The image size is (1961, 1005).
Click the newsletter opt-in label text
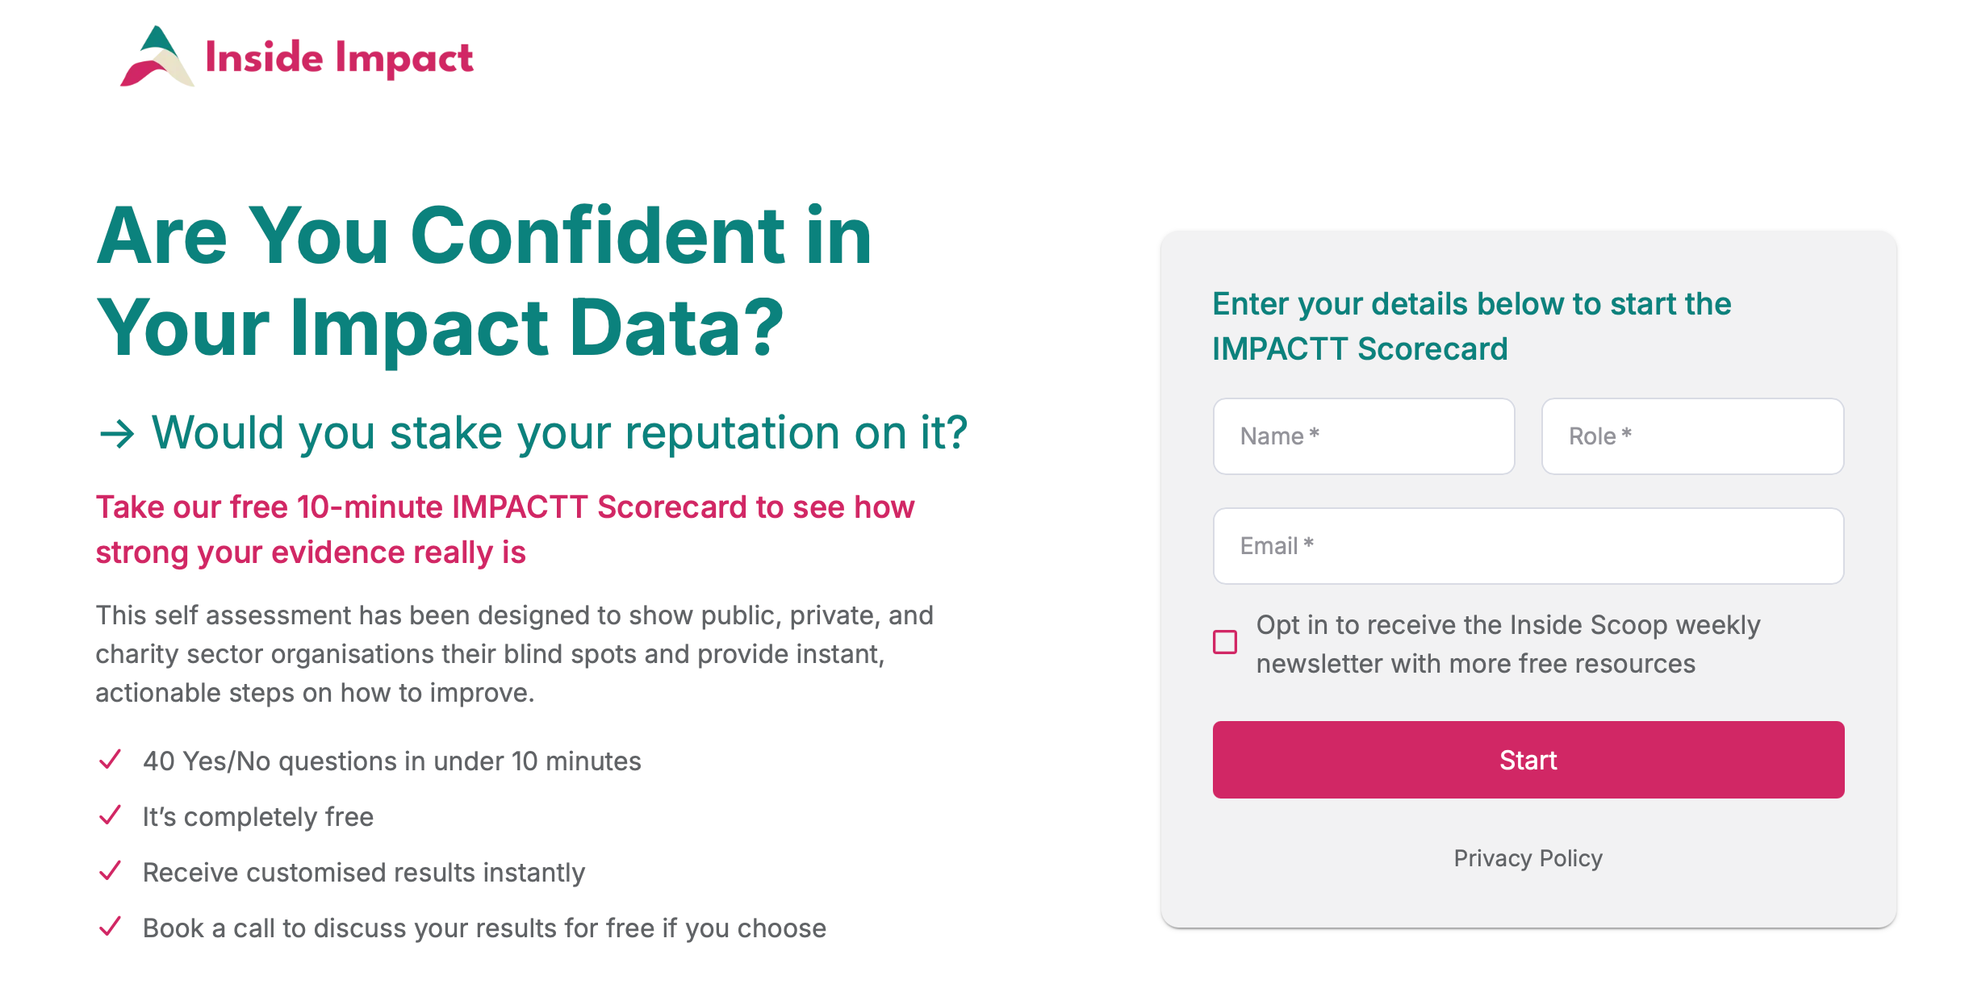(1507, 644)
